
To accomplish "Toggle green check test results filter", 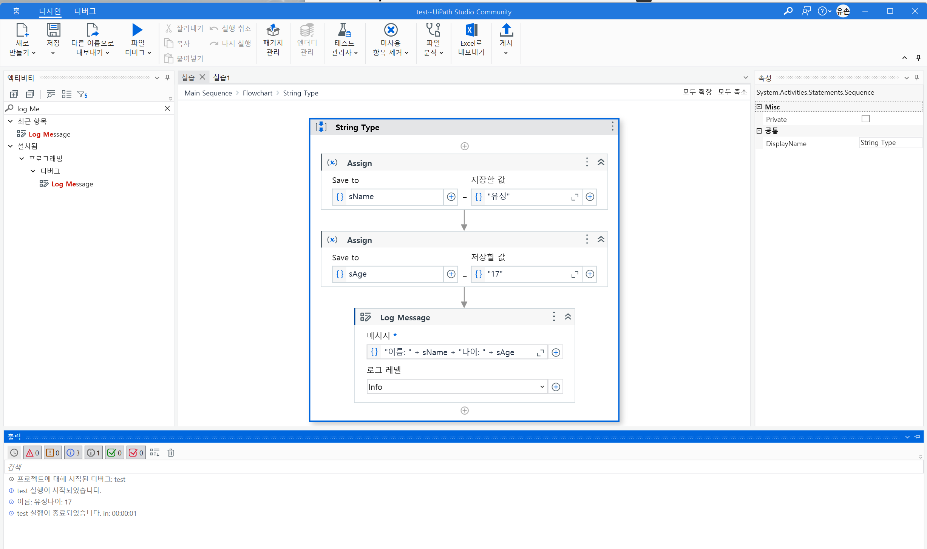I will (x=114, y=453).
